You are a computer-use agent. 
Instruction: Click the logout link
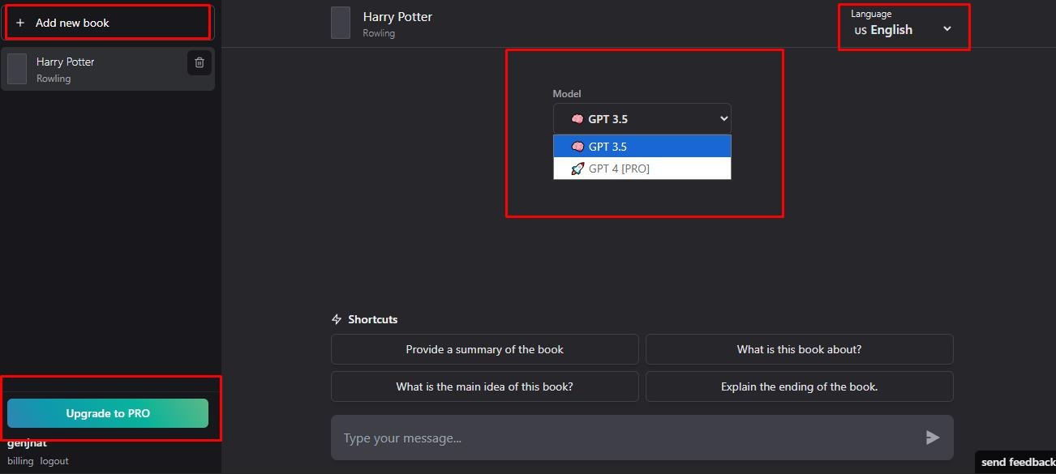pos(54,461)
